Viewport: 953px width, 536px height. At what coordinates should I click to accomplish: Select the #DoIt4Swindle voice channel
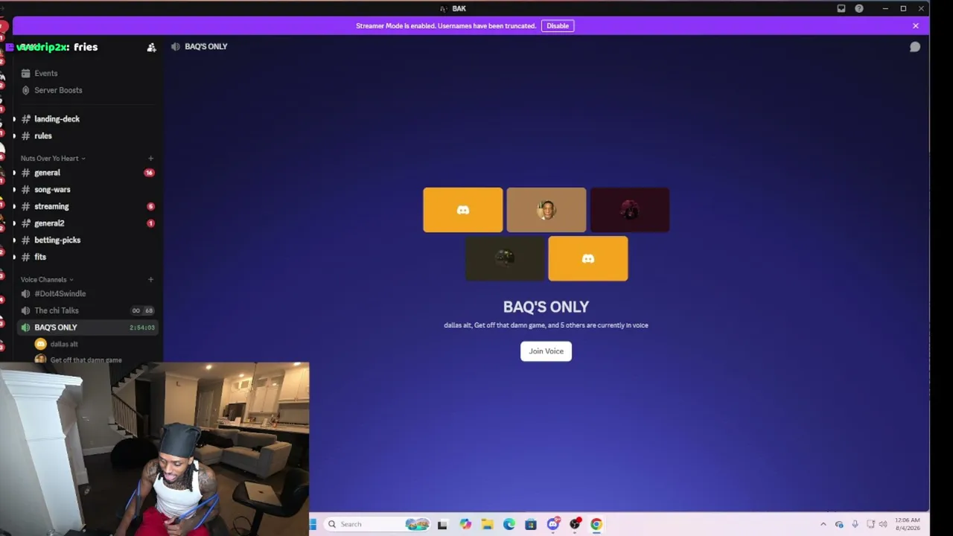(86, 294)
